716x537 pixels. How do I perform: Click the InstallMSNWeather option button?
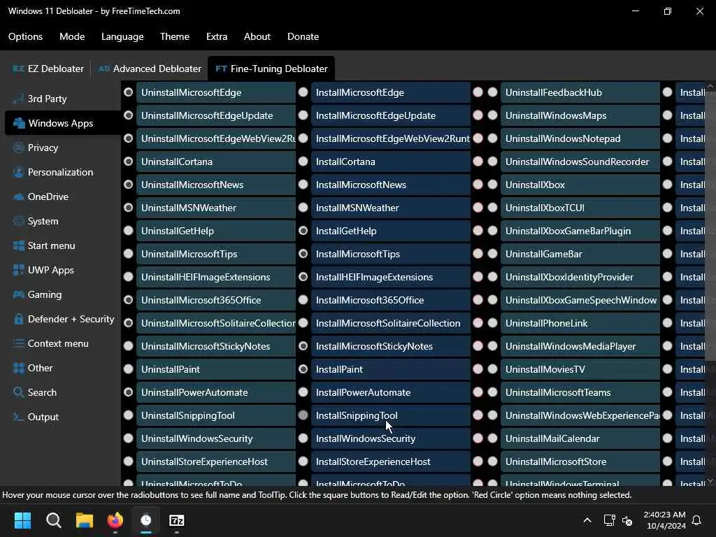(x=391, y=208)
